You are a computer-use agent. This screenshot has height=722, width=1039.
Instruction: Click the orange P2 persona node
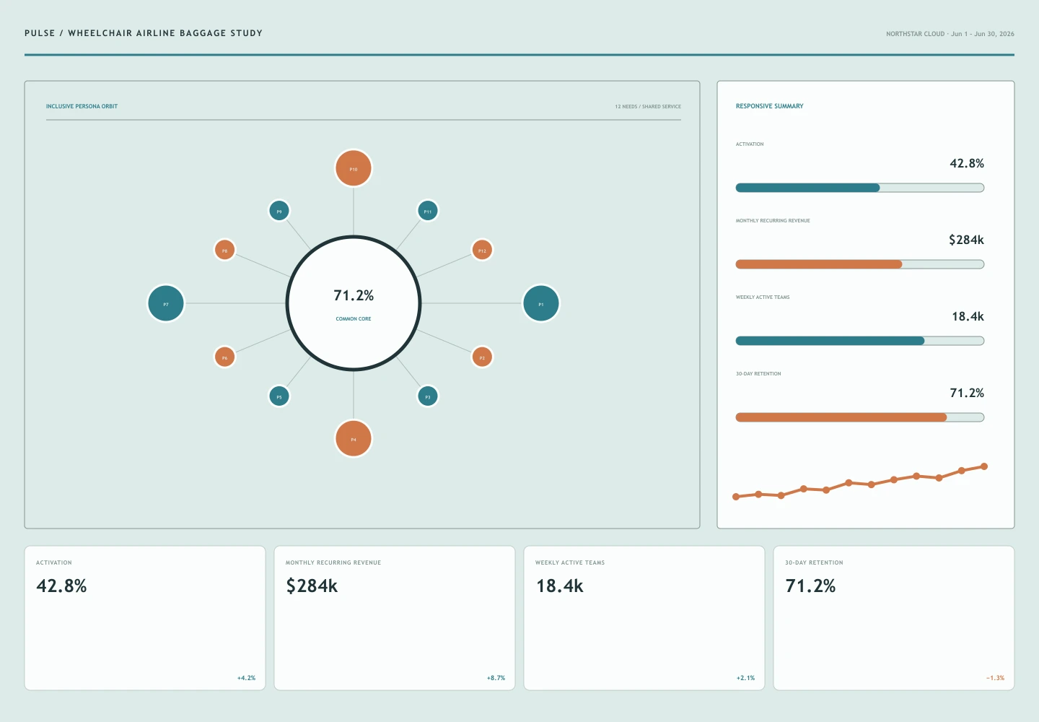click(x=482, y=357)
